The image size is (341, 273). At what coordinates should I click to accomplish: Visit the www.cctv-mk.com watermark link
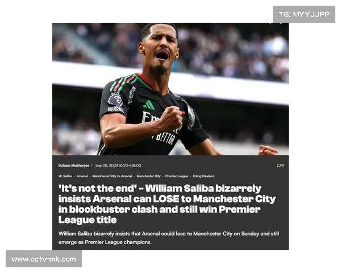point(44,259)
